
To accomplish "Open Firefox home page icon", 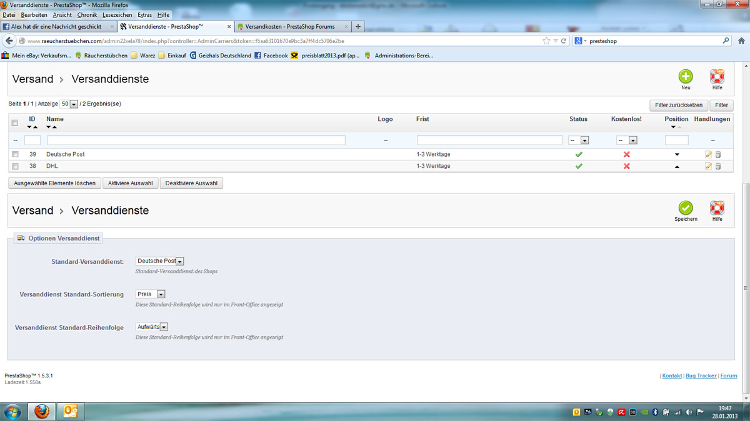I will 741,41.
